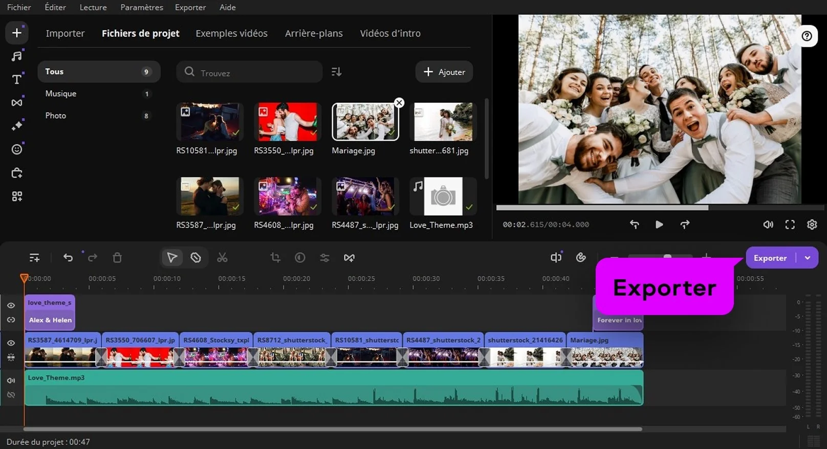
Task: Open the sort order options for media
Action: (x=336, y=72)
